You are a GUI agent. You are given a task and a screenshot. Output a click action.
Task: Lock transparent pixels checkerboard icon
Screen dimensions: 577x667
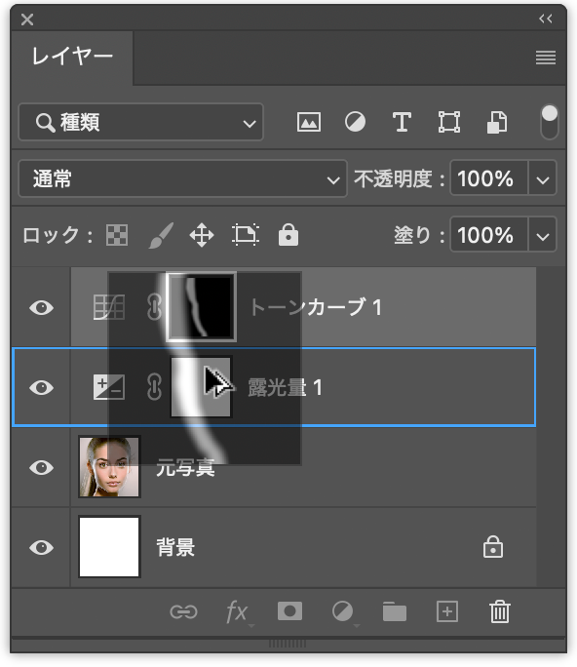pyautogui.click(x=117, y=235)
